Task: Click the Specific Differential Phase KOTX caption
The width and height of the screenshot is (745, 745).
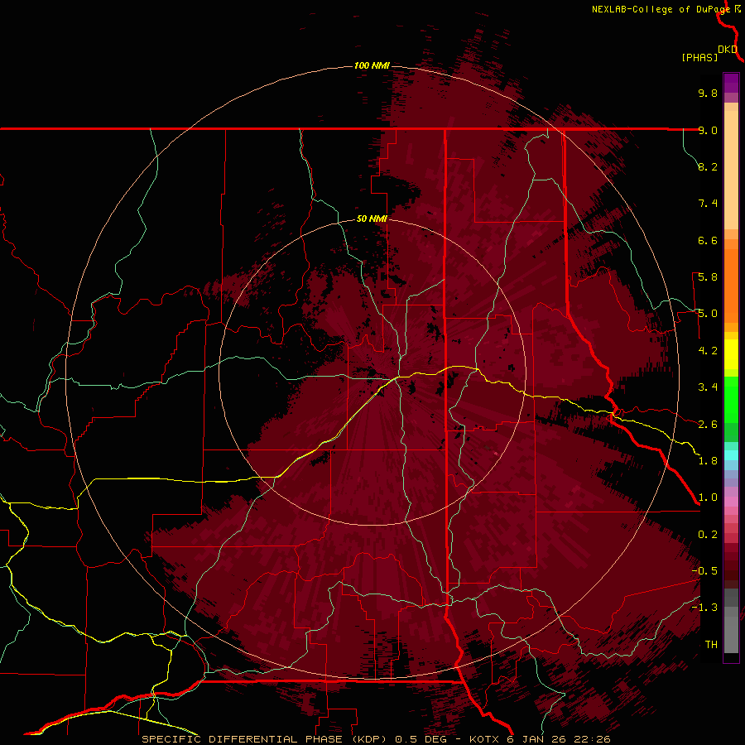Action: pyautogui.click(x=376, y=739)
